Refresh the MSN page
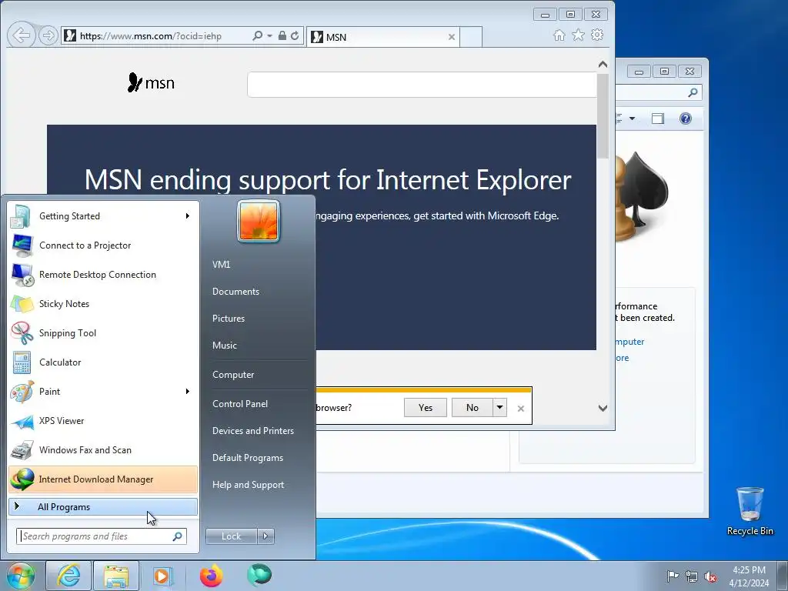788x591 pixels. 295,35
